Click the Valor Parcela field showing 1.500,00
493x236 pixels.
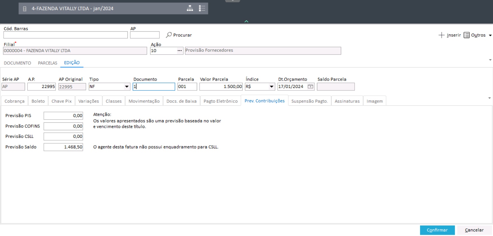[221, 87]
